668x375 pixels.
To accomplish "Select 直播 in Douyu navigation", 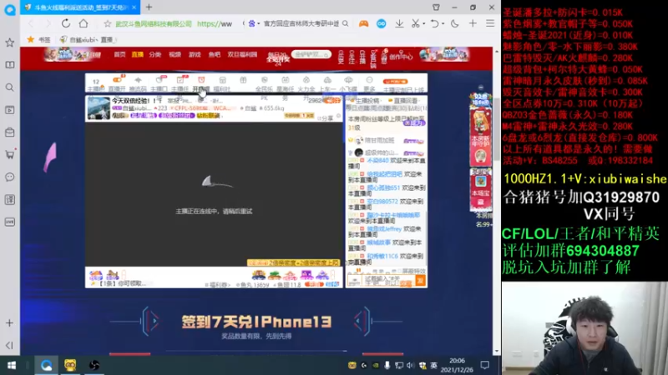I will [x=137, y=54].
